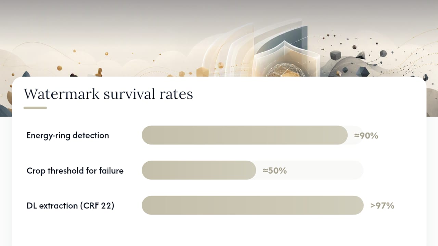Click the "Crop threshold for failure" label
This screenshot has width=438, height=246.
75,170
